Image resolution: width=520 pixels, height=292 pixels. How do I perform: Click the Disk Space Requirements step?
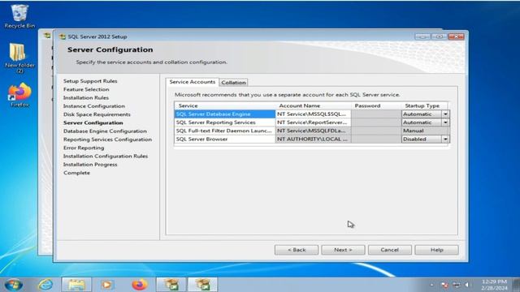pyautogui.click(x=97, y=114)
